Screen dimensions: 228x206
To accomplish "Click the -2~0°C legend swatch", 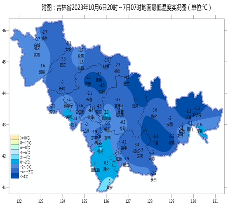I will 15,166.
